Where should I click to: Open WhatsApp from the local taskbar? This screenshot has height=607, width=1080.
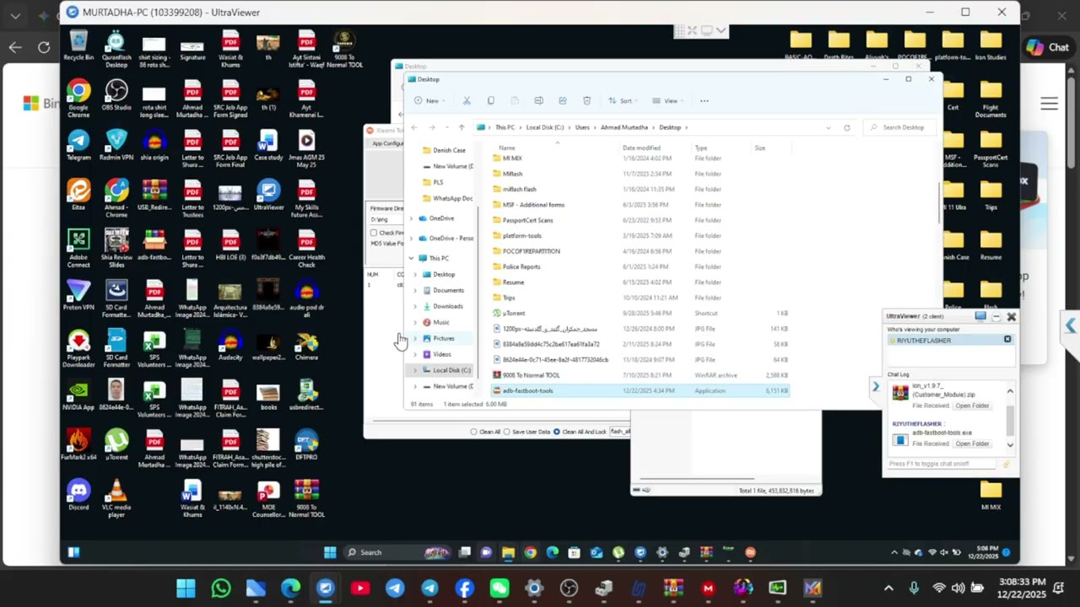click(221, 588)
